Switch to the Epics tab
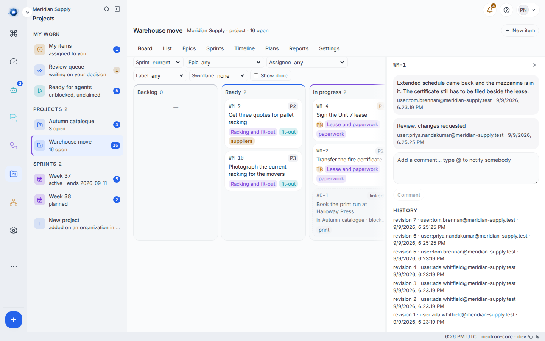 click(189, 48)
